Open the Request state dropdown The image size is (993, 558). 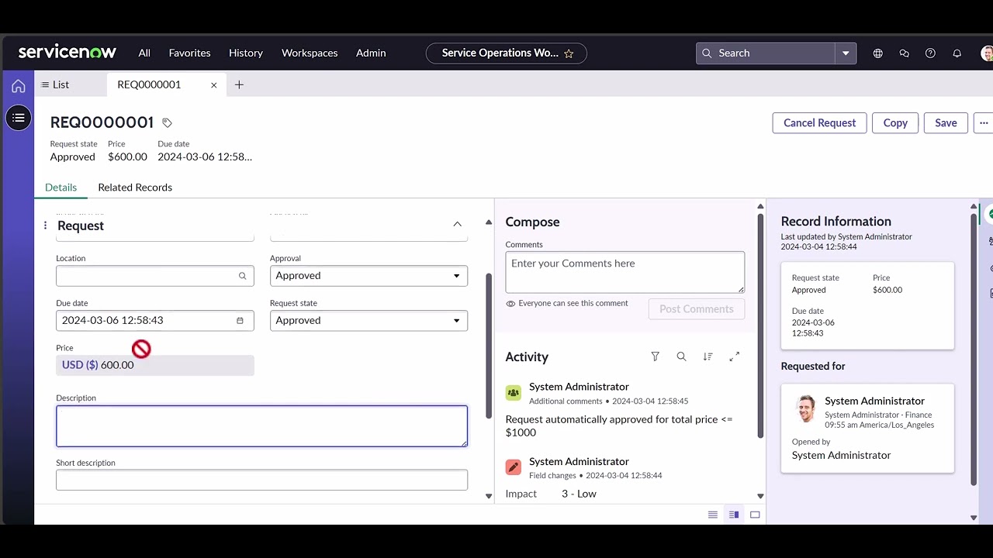368,321
